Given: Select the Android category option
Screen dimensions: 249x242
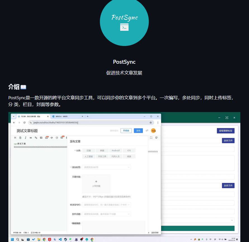Looking at the screenshot, I should [x=116, y=151].
